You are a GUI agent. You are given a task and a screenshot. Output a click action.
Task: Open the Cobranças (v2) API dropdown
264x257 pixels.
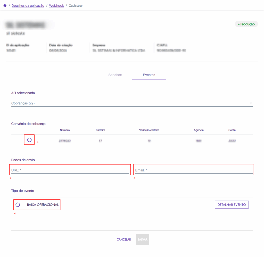(x=129, y=103)
